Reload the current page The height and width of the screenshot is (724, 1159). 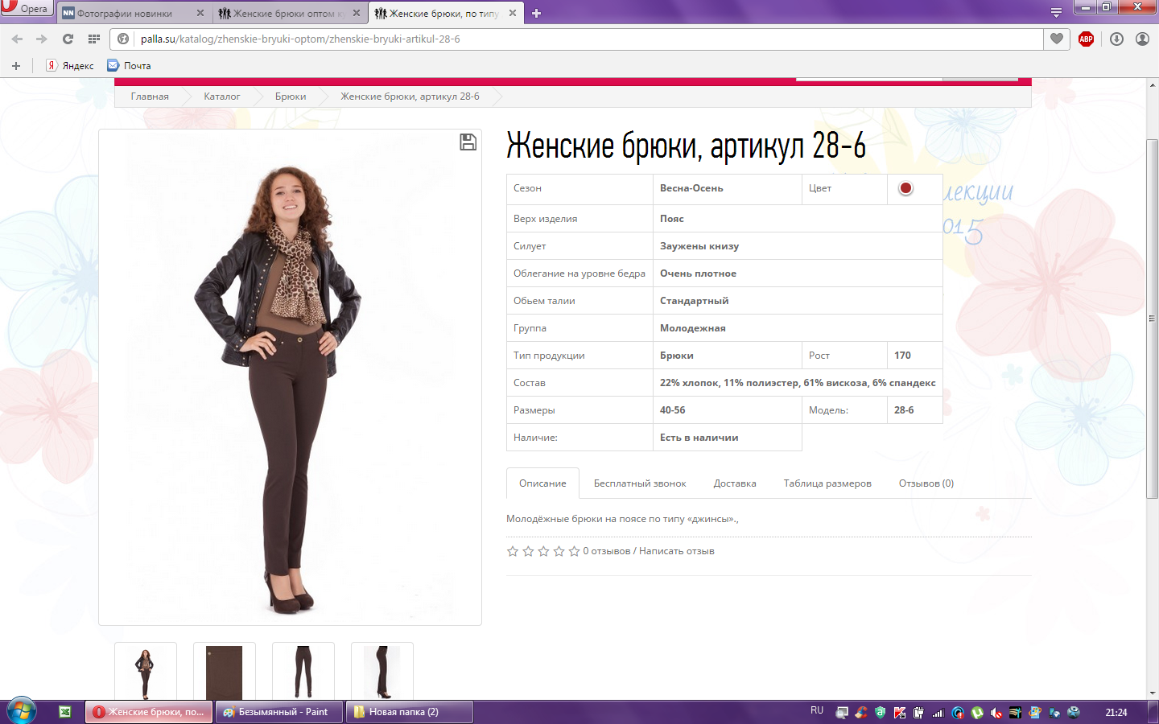68,39
